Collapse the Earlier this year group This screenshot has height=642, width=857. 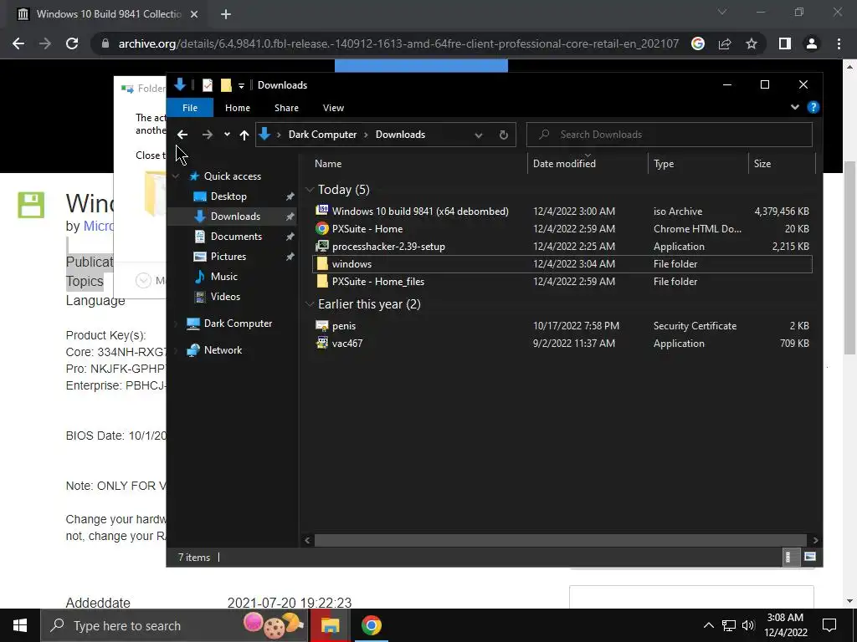310,304
